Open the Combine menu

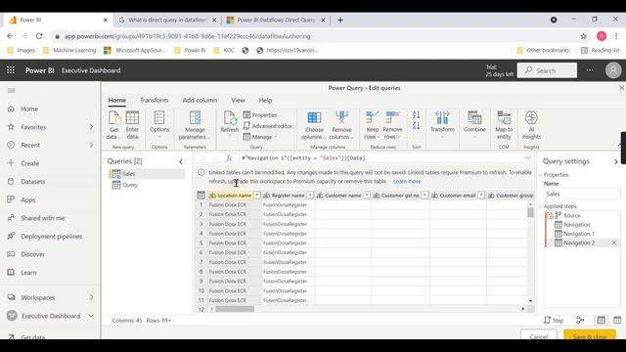point(474,124)
